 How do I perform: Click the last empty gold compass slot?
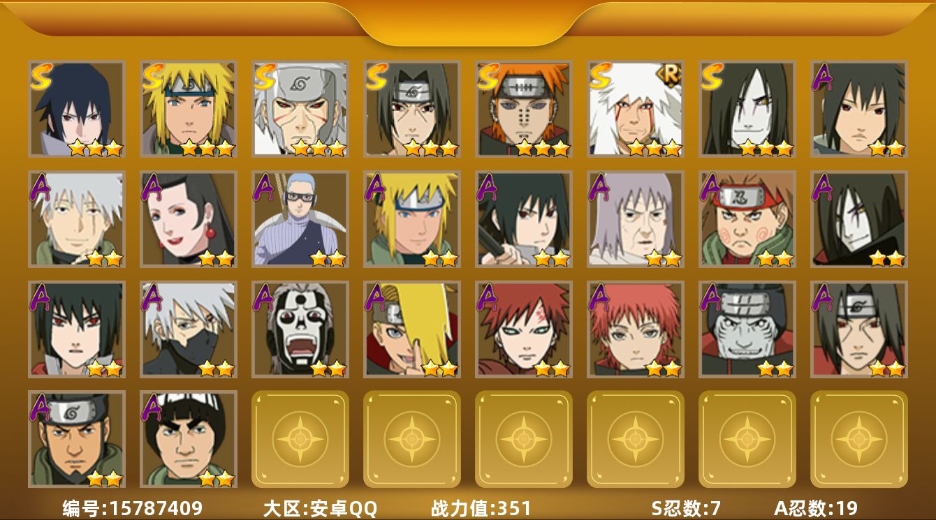pyautogui.click(x=859, y=439)
